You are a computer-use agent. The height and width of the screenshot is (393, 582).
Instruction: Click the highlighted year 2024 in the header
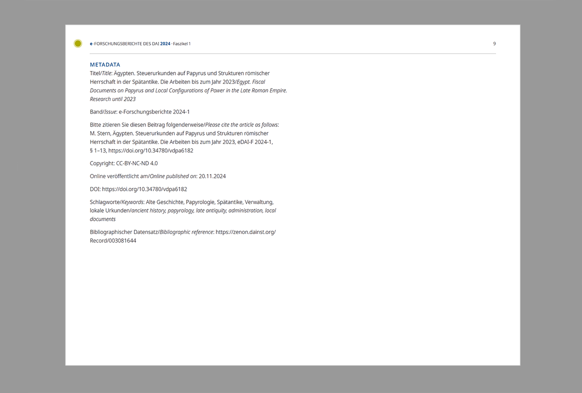(165, 43)
